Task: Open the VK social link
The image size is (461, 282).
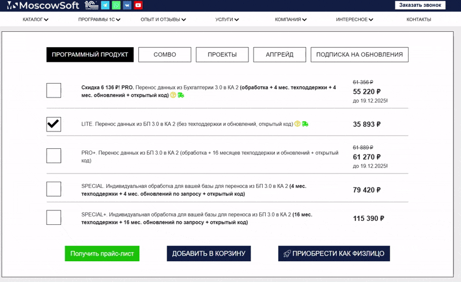Action: pos(127,5)
